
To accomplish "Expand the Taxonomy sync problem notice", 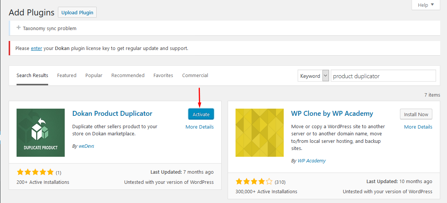I will coord(19,28).
